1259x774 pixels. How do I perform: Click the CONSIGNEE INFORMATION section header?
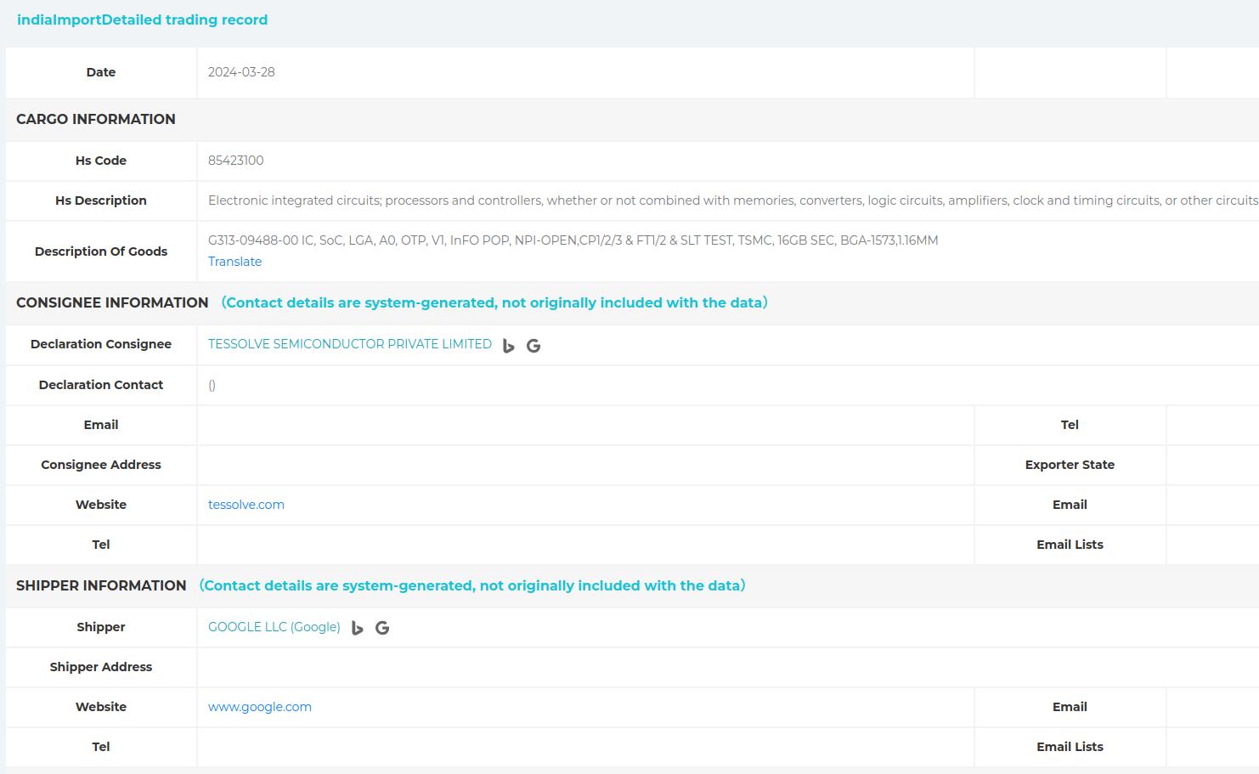(112, 302)
